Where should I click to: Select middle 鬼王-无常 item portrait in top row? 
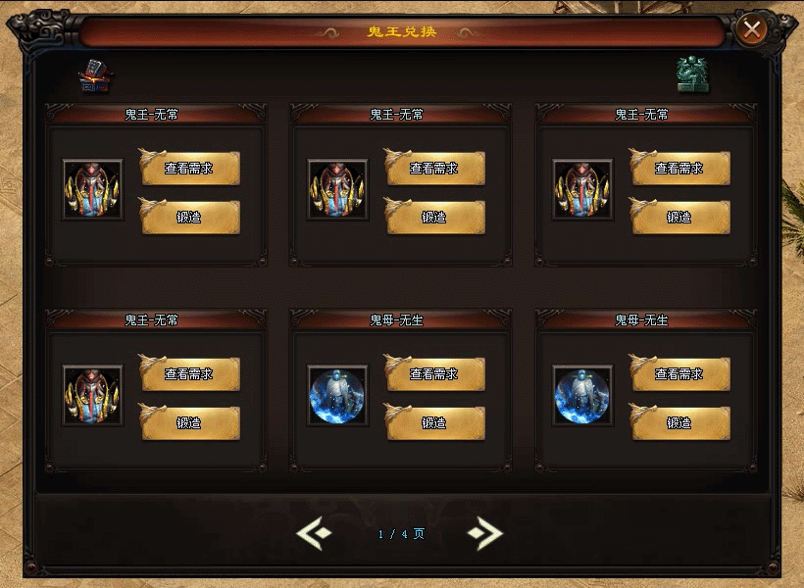[337, 190]
